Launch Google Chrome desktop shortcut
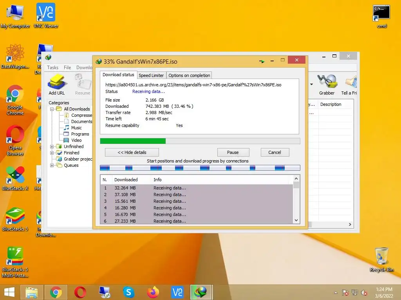This screenshot has height=300, width=401. point(15,100)
